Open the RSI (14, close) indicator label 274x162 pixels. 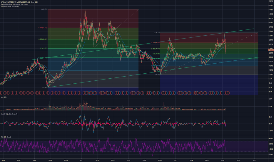coord(6,137)
